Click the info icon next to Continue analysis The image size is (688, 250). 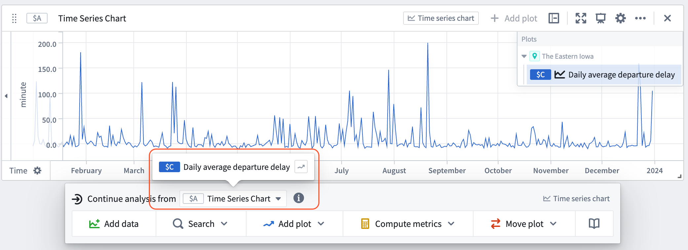298,198
